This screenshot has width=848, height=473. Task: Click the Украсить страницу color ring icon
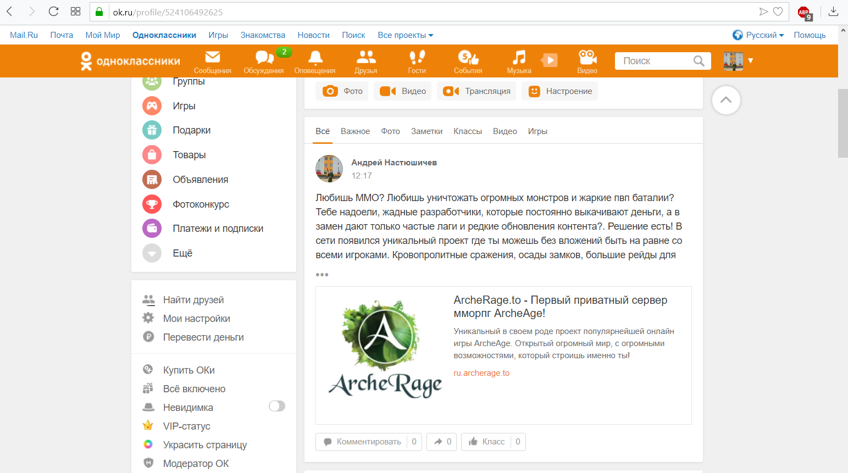click(x=148, y=444)
